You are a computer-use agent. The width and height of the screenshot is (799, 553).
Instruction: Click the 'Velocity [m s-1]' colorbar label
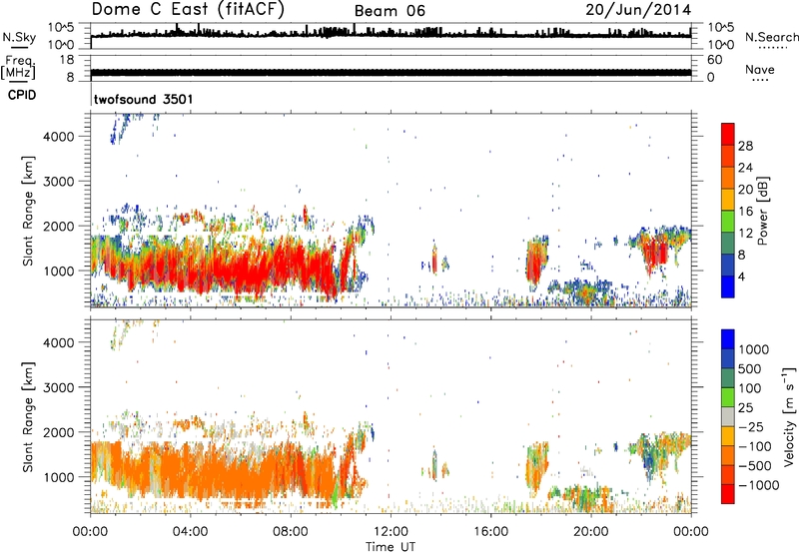789,416
